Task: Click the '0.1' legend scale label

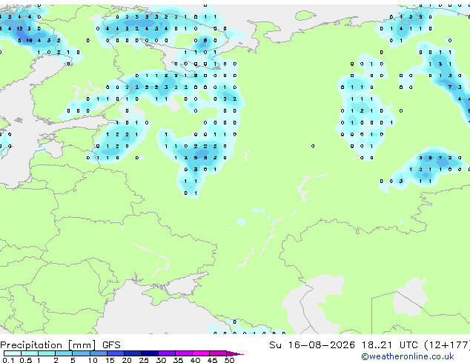Action: (x=8, y=360)
